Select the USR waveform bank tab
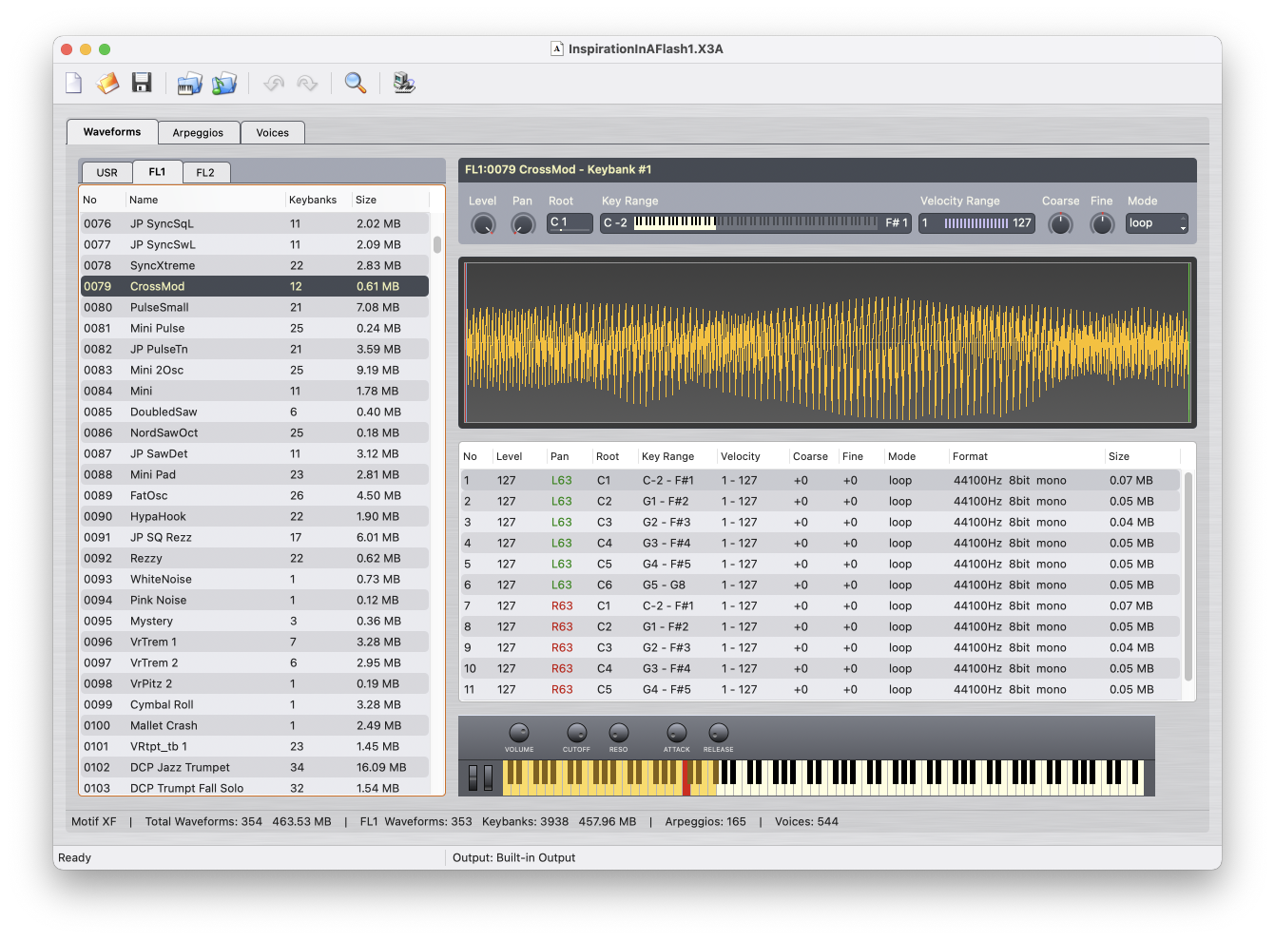1275x940 pixels. (x=107, y=173)
